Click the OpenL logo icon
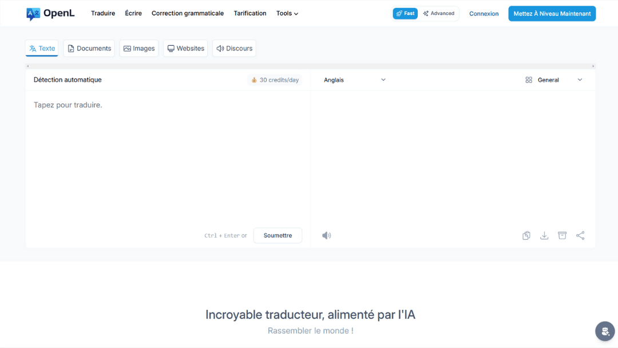Viewport: 618px width, 348px height. coord(33,14)
